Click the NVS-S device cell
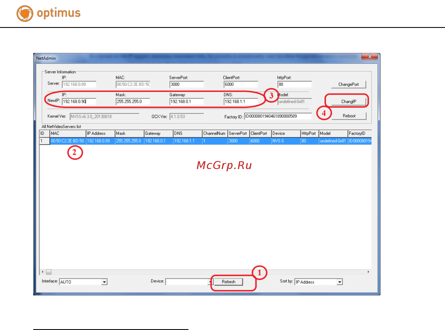The image size is (445, 330). click(x=286, y=141)
